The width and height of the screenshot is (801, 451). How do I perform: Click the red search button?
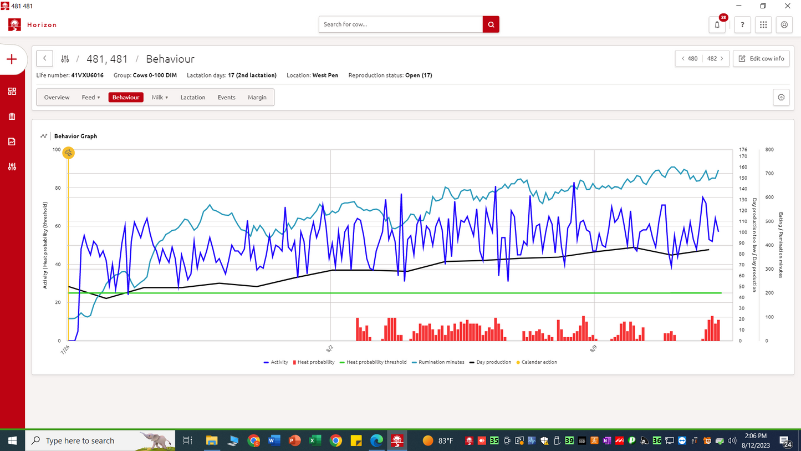(x=491, y=24)
